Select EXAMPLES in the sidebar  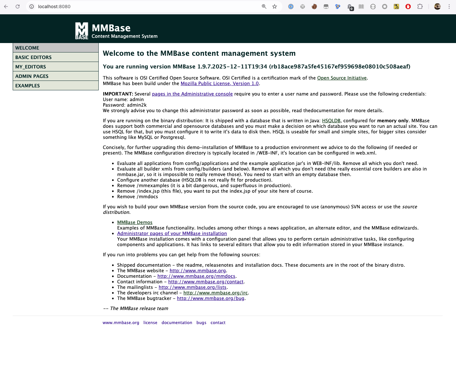click(x=28, y=85)
